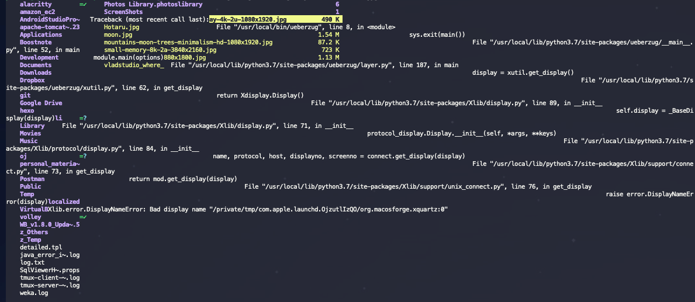This screenshot has width=695, height=302.
Task: Select the z_Others folder
Action: [34, 232]
